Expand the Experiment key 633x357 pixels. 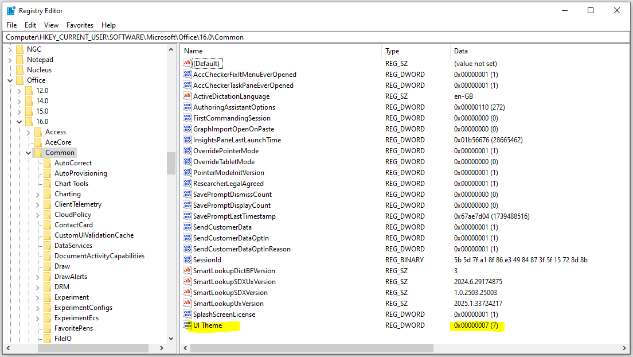pyautogui.click(x=38, y=297)
